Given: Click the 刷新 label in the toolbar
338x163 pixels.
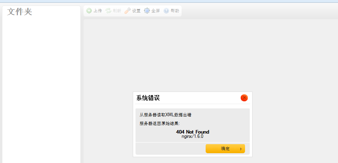Looking at the screenshot, I should [117, 11].
